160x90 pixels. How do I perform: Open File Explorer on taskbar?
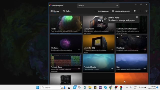[90, 87]
